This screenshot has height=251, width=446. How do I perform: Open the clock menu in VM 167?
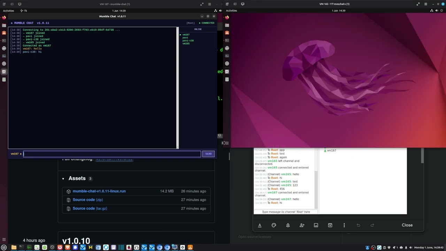(119, 11)
